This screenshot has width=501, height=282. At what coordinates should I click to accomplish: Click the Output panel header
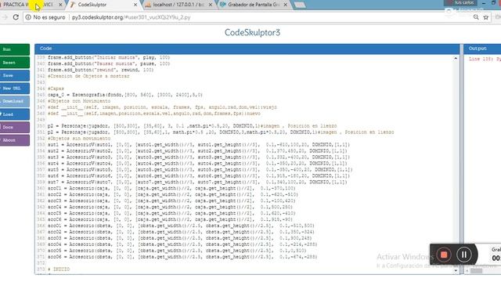[482, 49]
